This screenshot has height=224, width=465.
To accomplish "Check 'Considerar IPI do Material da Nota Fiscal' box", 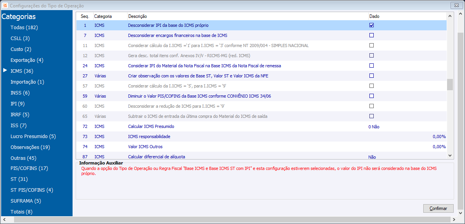I will [371, 65].
